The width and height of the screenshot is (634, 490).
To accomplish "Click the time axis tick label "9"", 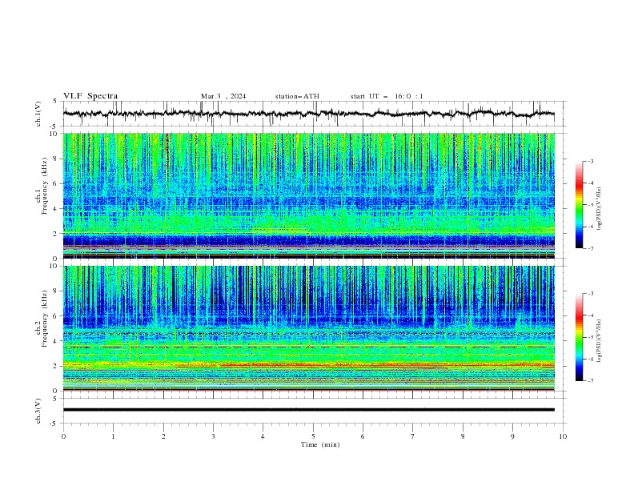I will [512, 436].
